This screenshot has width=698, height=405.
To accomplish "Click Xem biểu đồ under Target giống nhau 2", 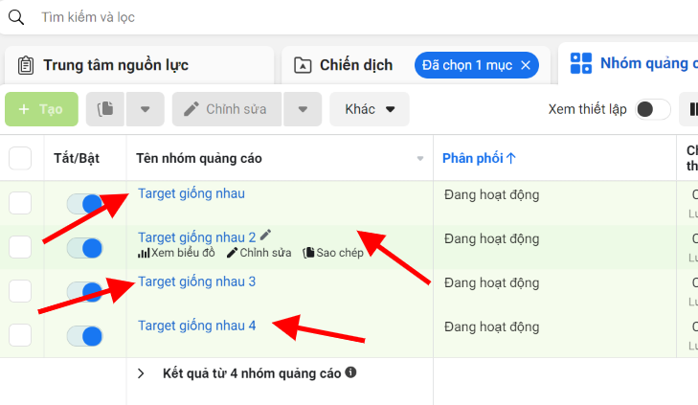I will [x=177, y=253].
